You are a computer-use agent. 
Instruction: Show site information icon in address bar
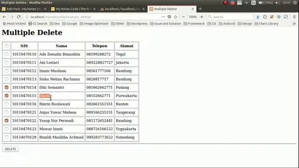click(x=27, y=17)
